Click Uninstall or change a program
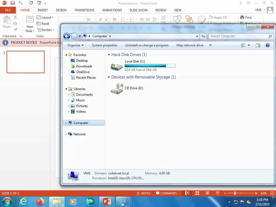Image resolution: width=276 pixels, height=207 pixels. tap(147, 45)
